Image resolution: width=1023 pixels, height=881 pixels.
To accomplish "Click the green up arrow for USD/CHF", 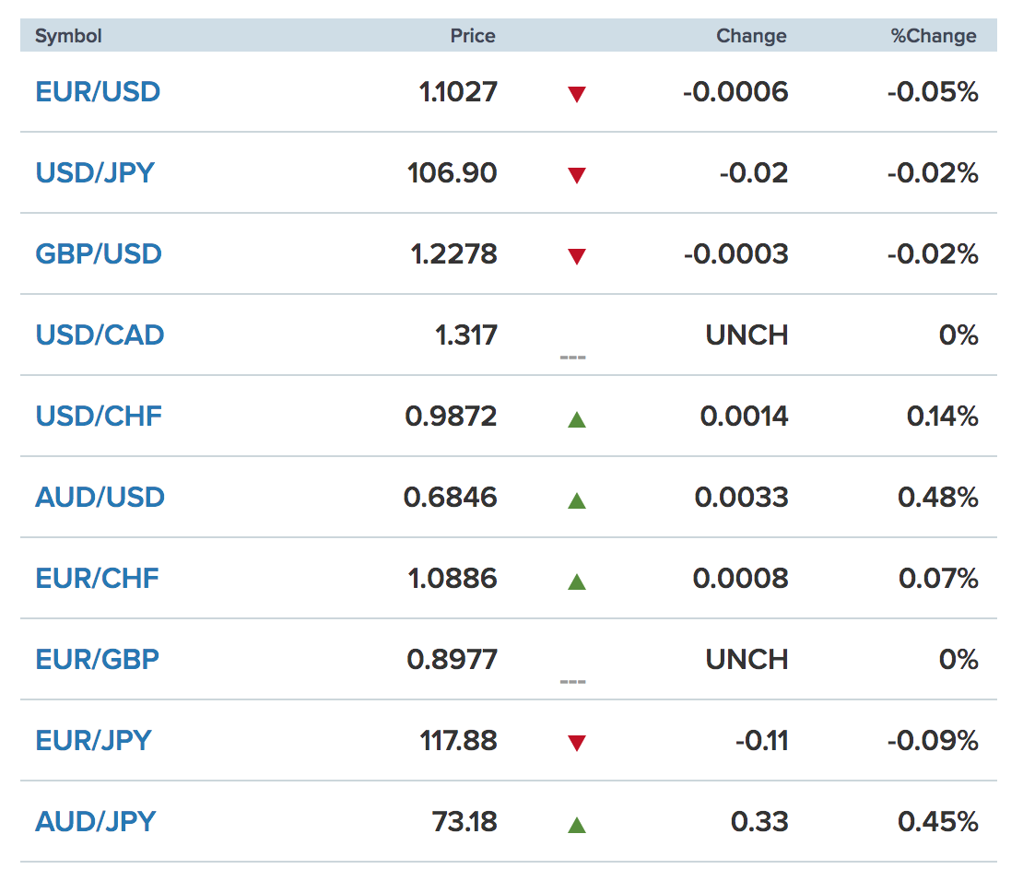I will [577, 419].
